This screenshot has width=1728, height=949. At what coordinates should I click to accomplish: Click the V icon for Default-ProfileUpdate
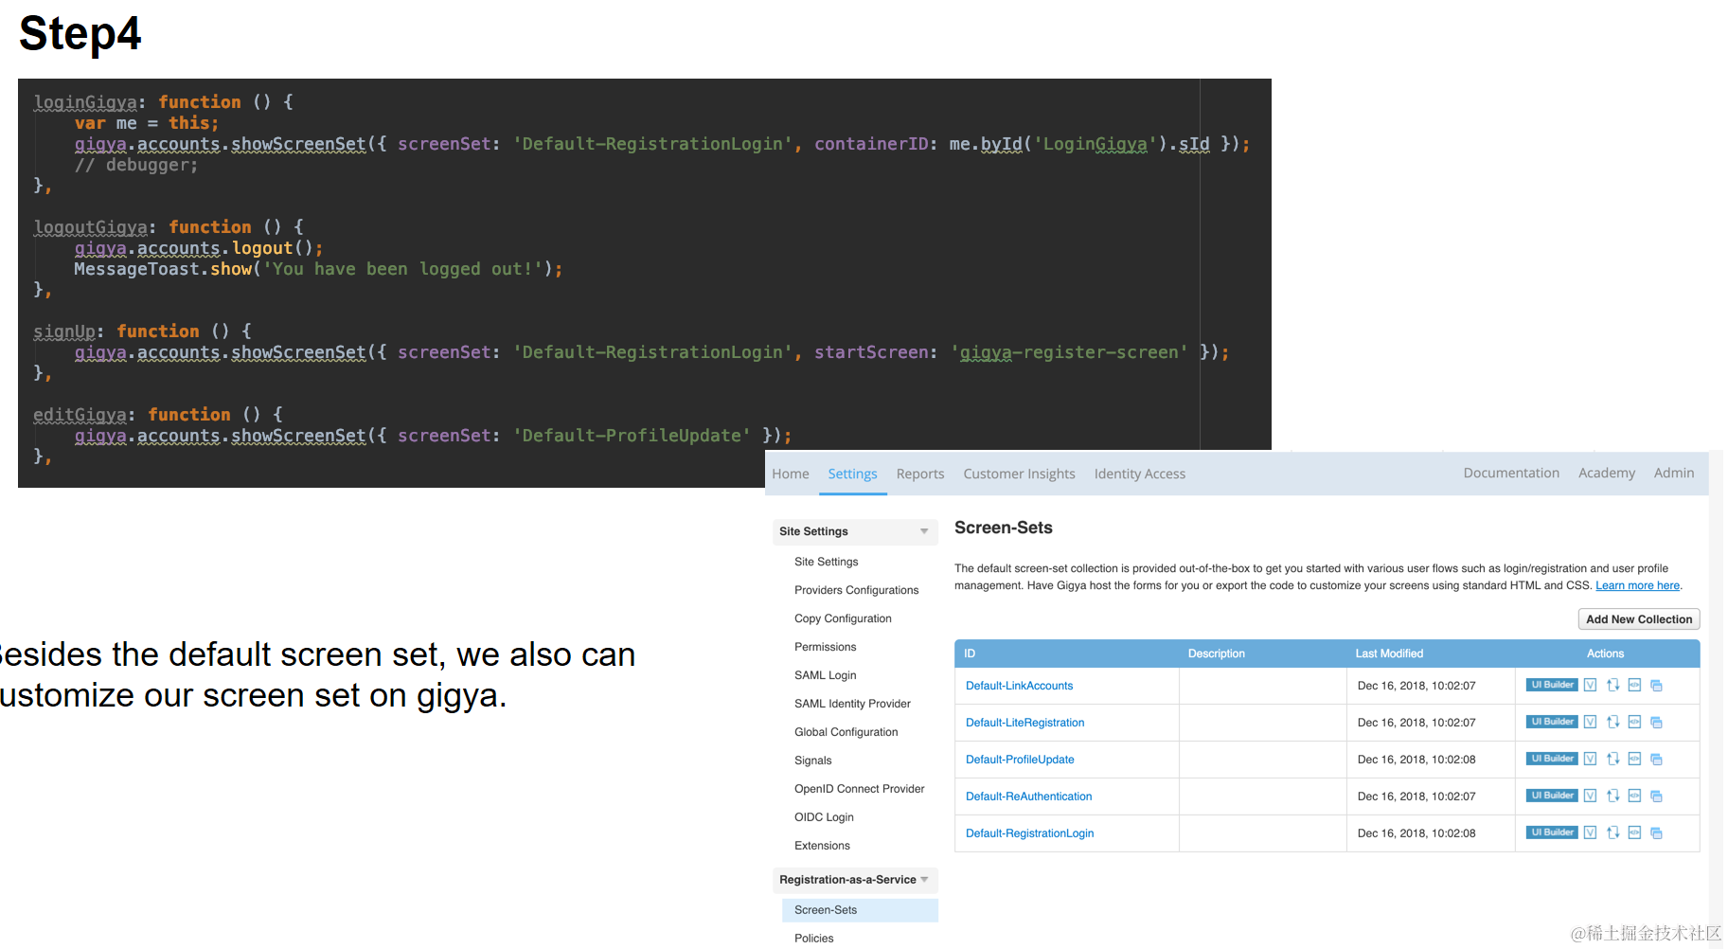[1590, 759]
